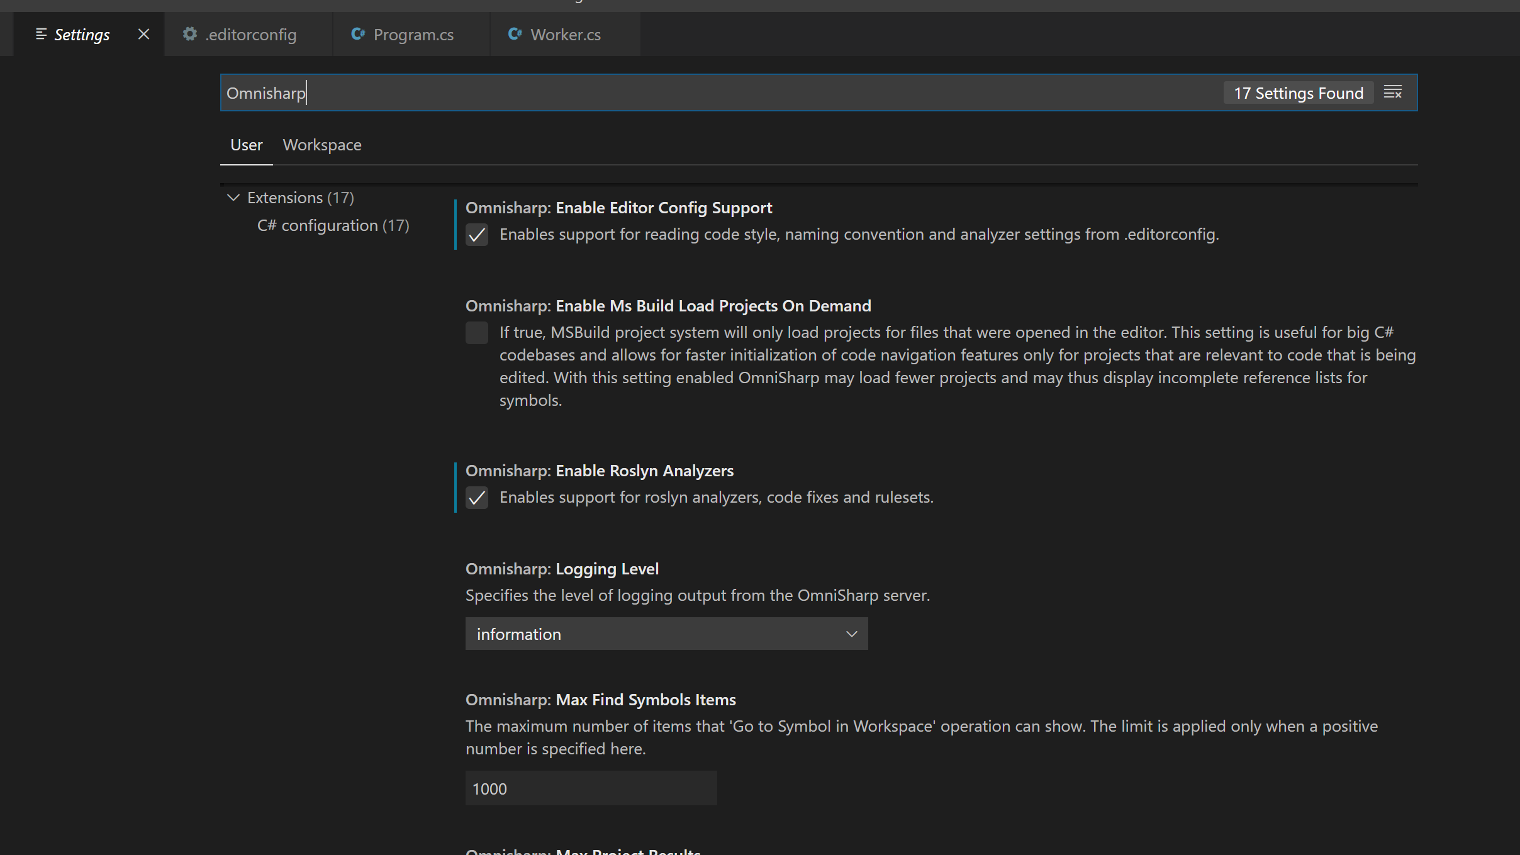This screenshot has height=855, width=1520.
Task: Check Enable Ms Build Load Projects On Demand
Action: (x=477, y=333)
